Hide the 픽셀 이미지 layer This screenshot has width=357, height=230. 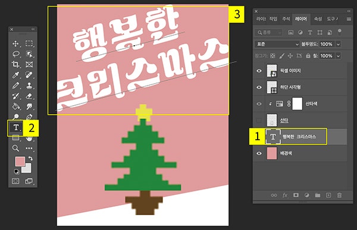tap(259, 71)
